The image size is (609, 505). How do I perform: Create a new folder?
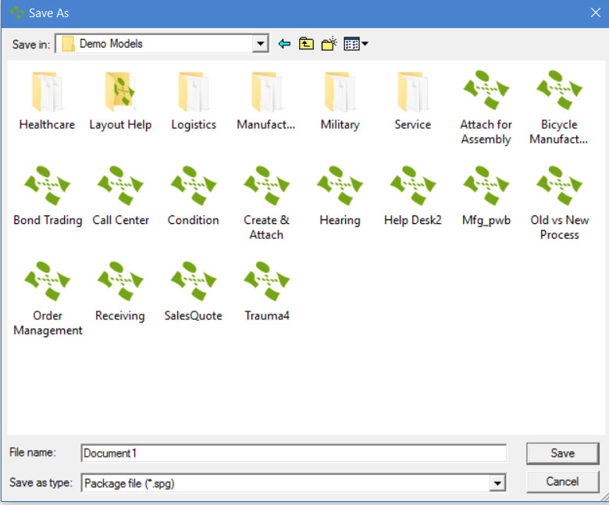(329, 44)
